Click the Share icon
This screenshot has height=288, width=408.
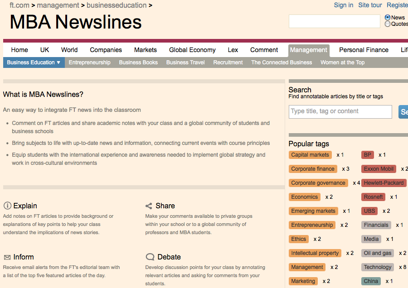coord(149,206)
